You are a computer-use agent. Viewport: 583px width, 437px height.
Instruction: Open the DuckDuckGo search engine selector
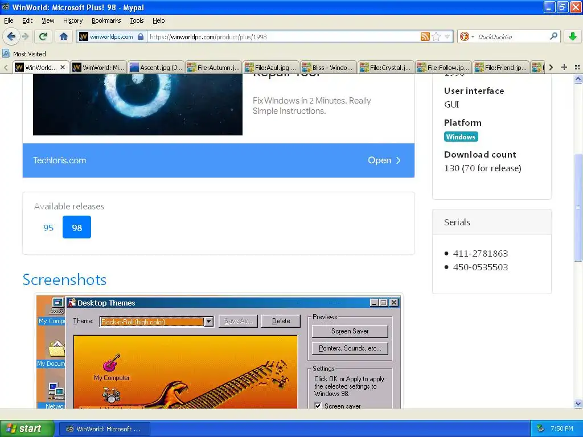click(x=467, y=36)
